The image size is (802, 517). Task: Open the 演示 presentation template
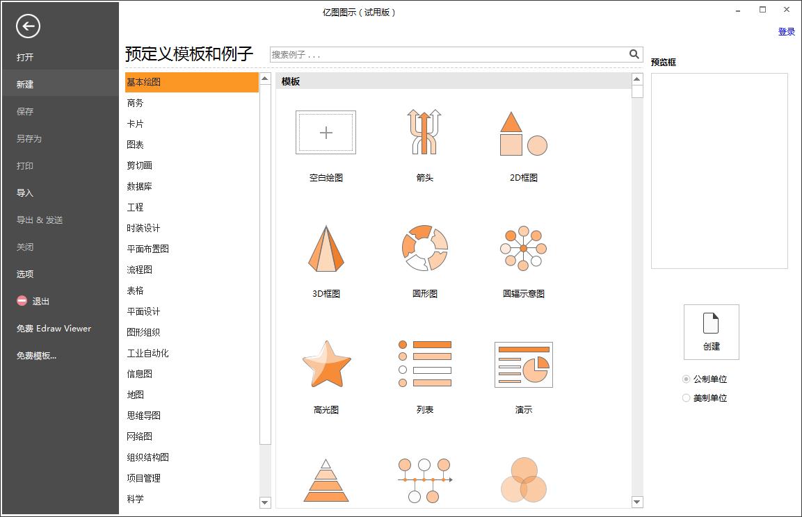click(522, 363)
